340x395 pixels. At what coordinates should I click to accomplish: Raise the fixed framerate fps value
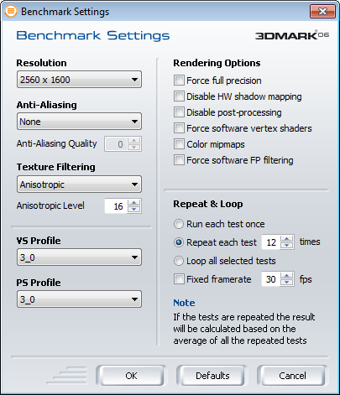[x=286, y=276]
